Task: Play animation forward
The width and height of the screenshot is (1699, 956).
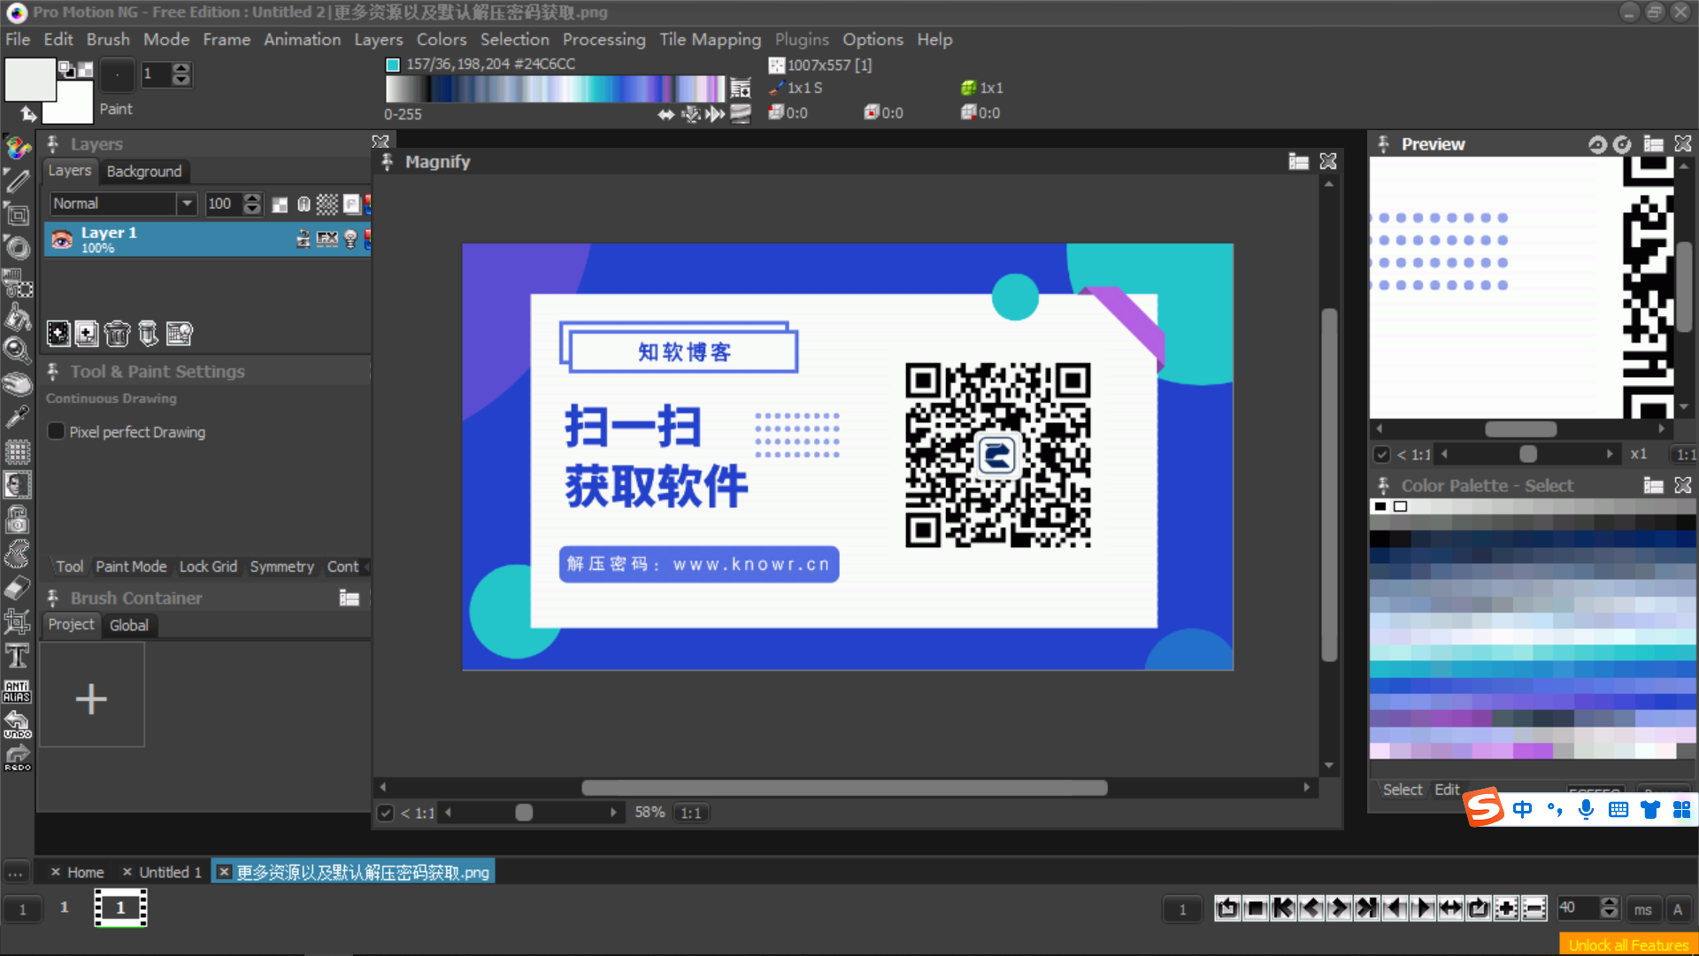Action: click(x=1424, y=908)
